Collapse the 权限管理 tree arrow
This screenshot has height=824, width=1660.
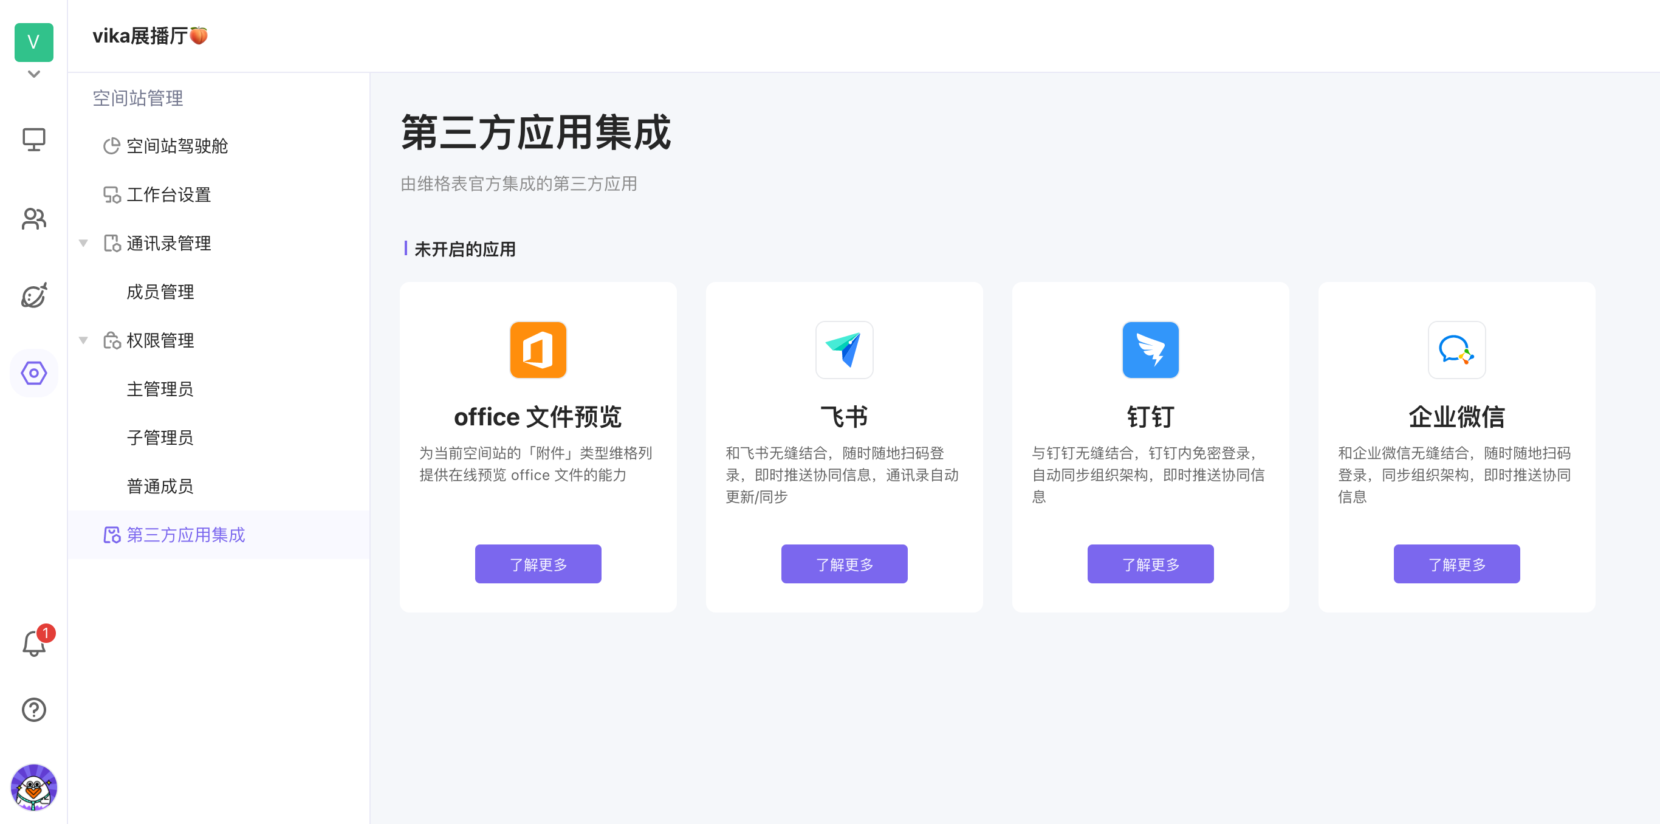[83, 340]
